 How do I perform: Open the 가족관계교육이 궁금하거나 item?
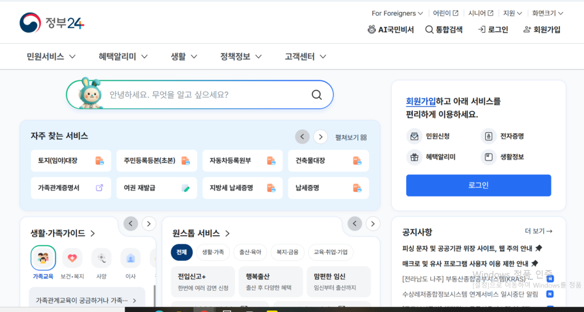coord(87,299)
